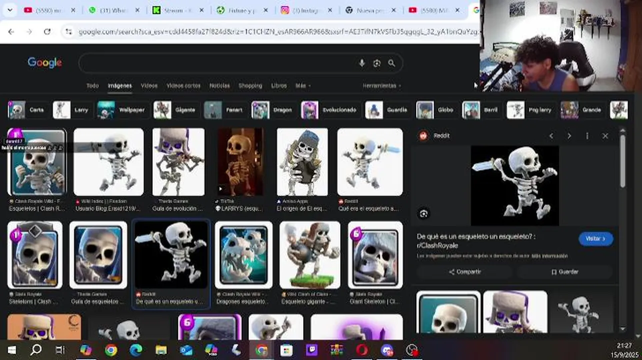
Task: Filter images by Globo chip
Action: 436,110
